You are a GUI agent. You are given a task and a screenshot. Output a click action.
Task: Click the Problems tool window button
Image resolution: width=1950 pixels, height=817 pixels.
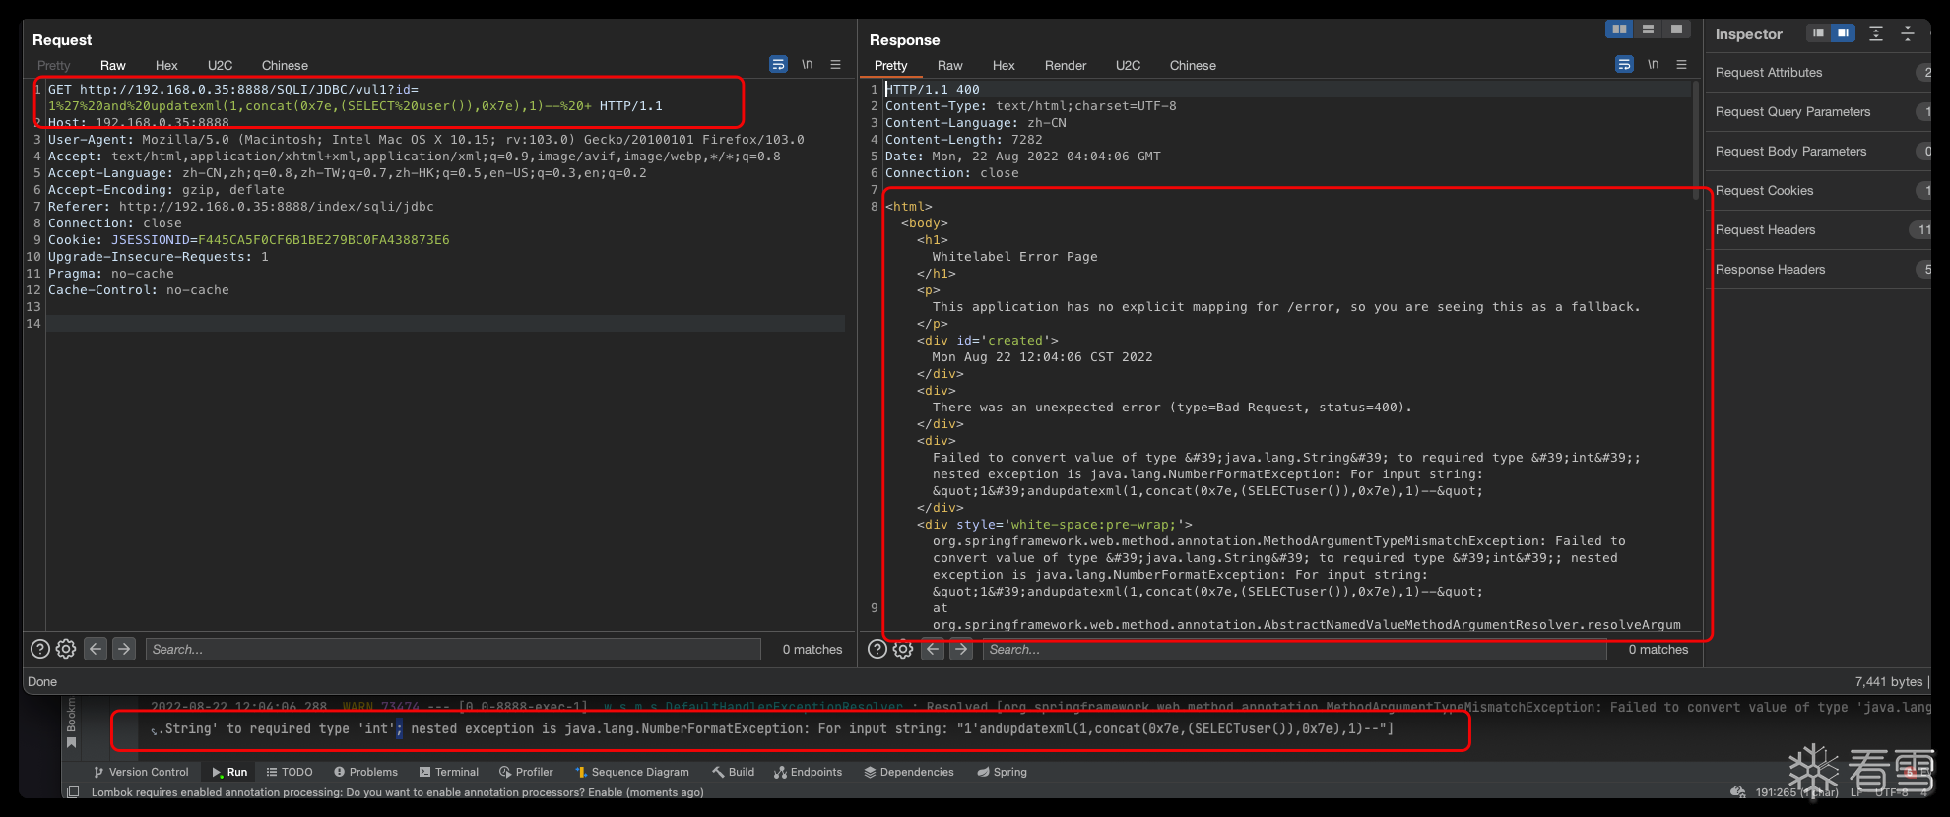point(365,772)
